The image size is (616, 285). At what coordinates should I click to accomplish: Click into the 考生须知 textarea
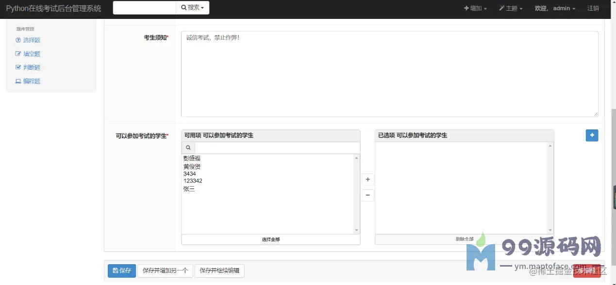pos(389,74)
